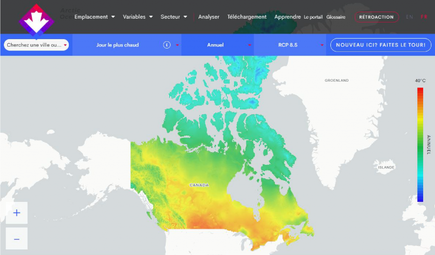This screenshot has height=255, width=435.
Task: Open the Annuel time period dropdown
Action: [217, 45]
